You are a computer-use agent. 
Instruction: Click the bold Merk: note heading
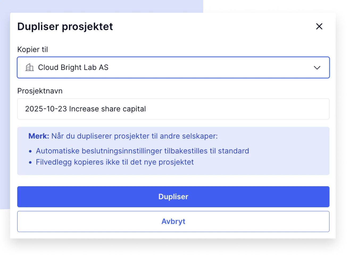tap(39, 136)
